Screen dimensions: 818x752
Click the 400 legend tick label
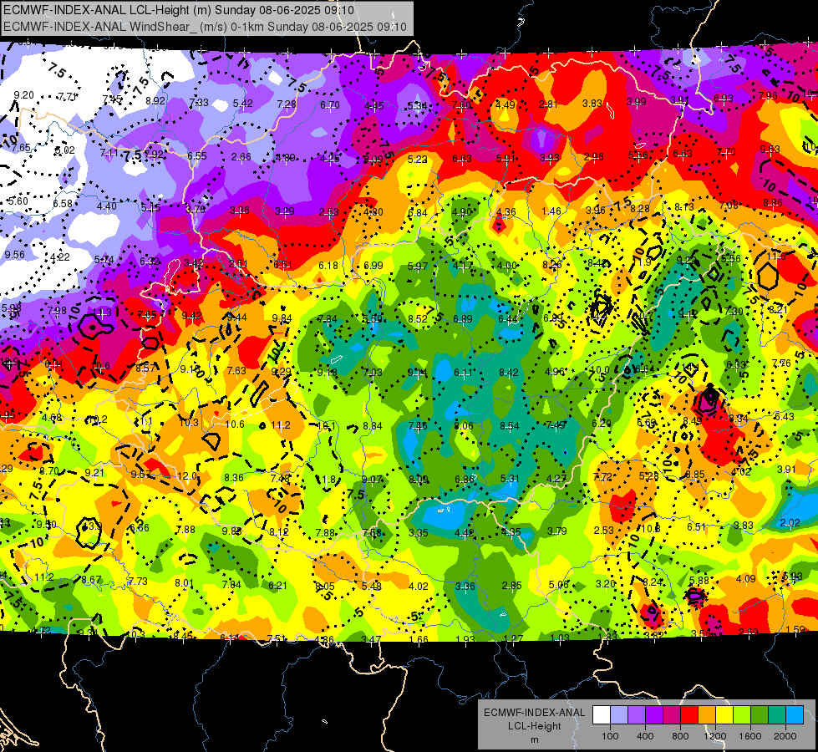point(645,736)
